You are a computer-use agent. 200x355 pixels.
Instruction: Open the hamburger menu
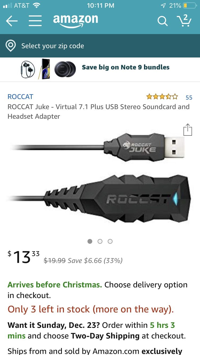[x=35, y=21]
